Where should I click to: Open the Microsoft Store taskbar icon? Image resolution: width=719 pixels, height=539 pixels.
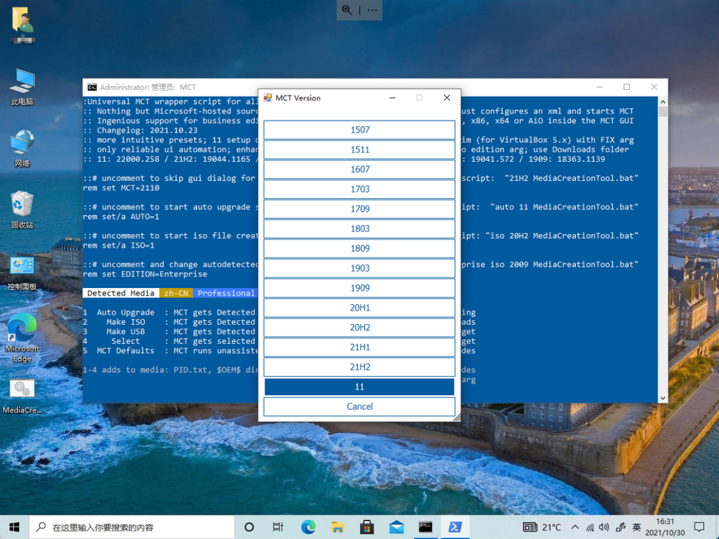coord(367,526)
